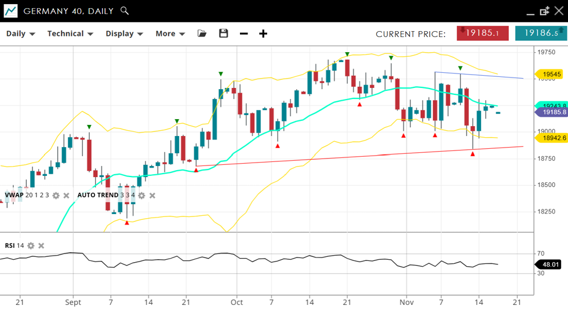Click the red 19185.1 sell price button
The image size is (568, 309).
coord(482,34)
